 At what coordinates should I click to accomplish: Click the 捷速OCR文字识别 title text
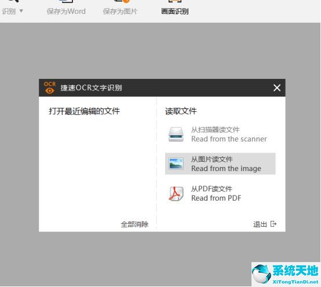tap(91, 88)
